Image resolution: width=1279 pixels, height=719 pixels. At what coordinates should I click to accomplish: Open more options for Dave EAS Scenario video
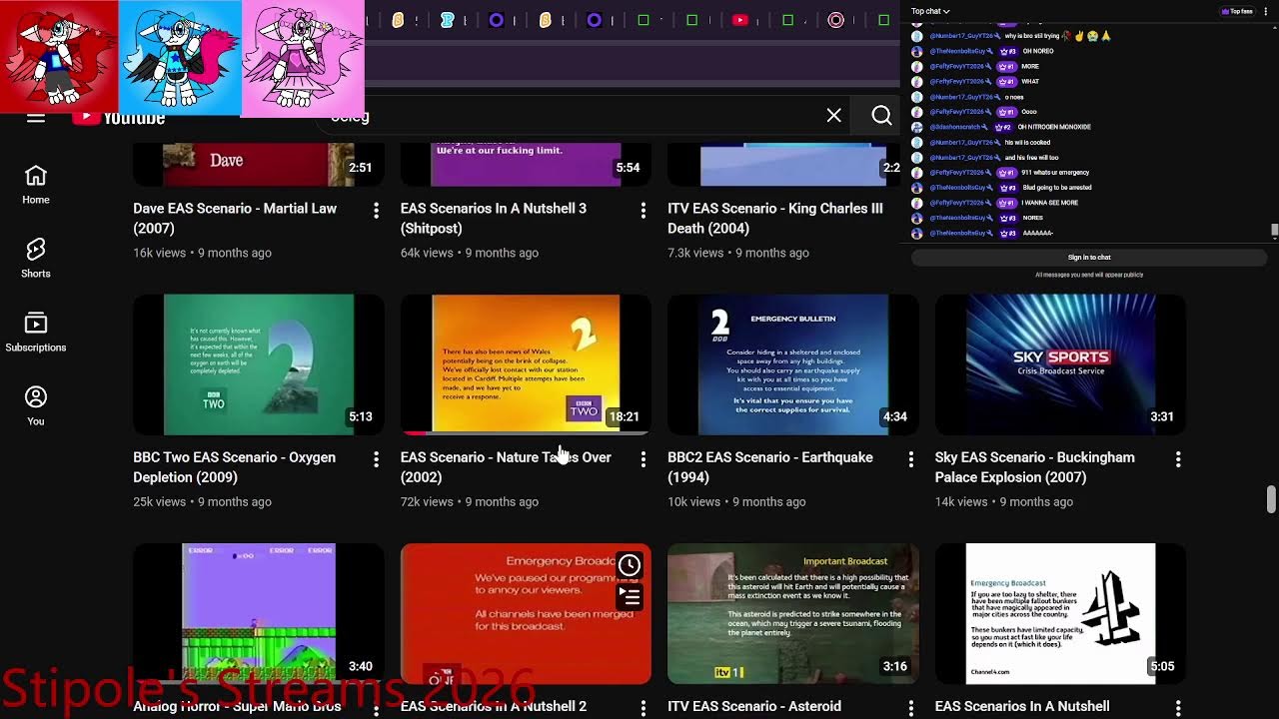click(x=376, y=210)
